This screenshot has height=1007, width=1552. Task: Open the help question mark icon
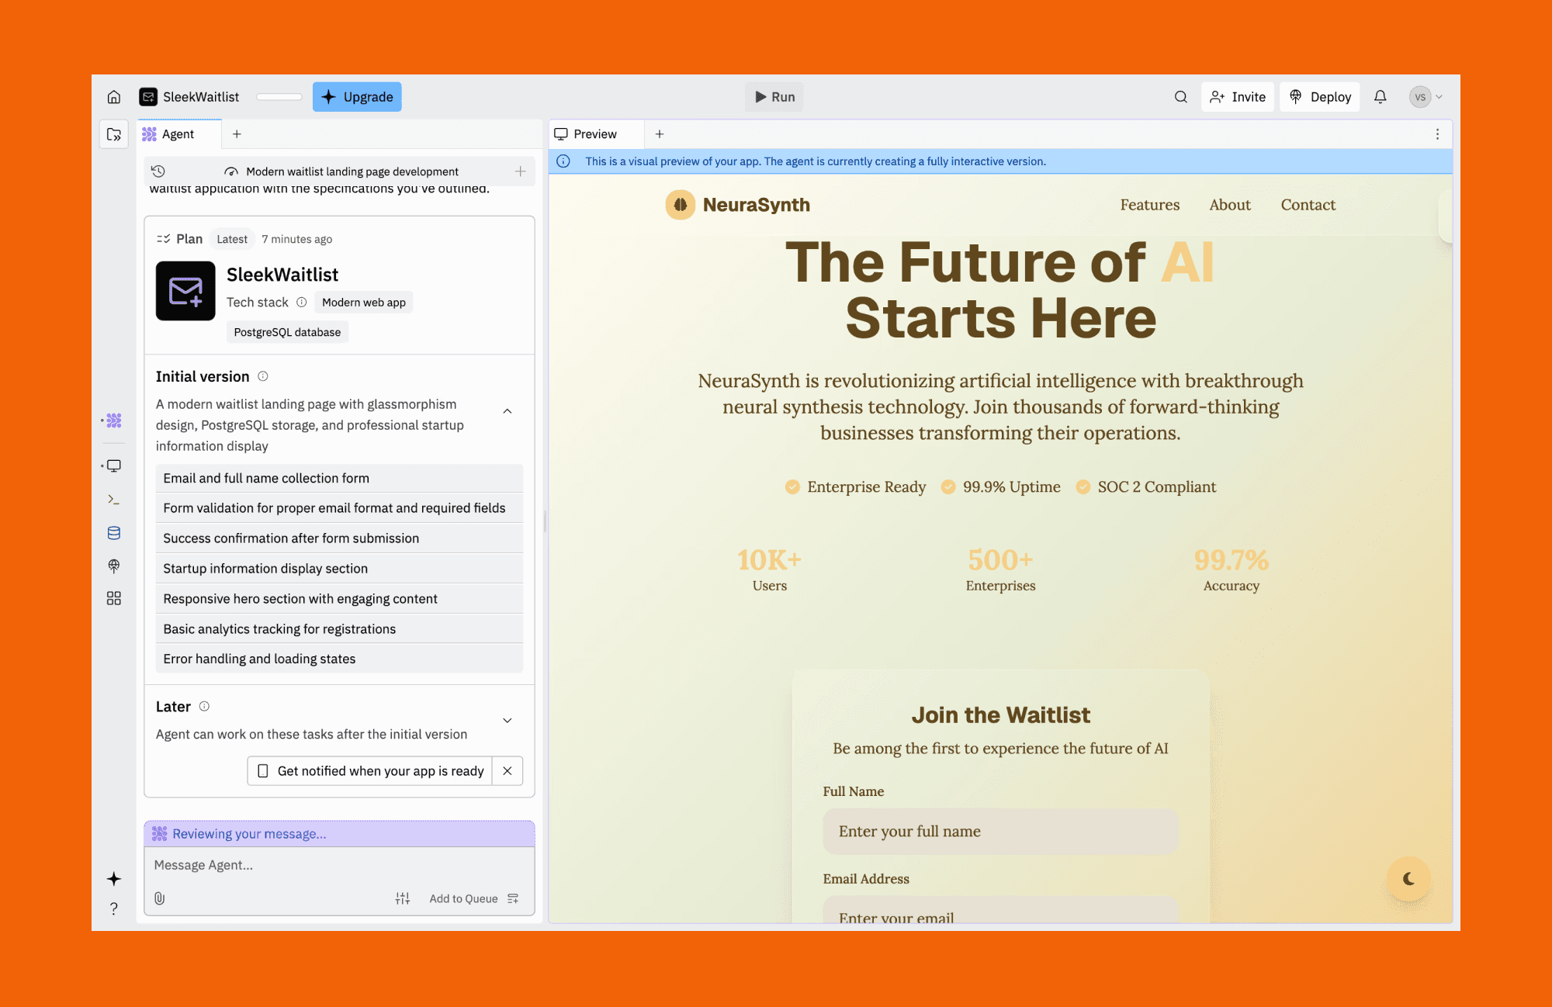(114, 908)
